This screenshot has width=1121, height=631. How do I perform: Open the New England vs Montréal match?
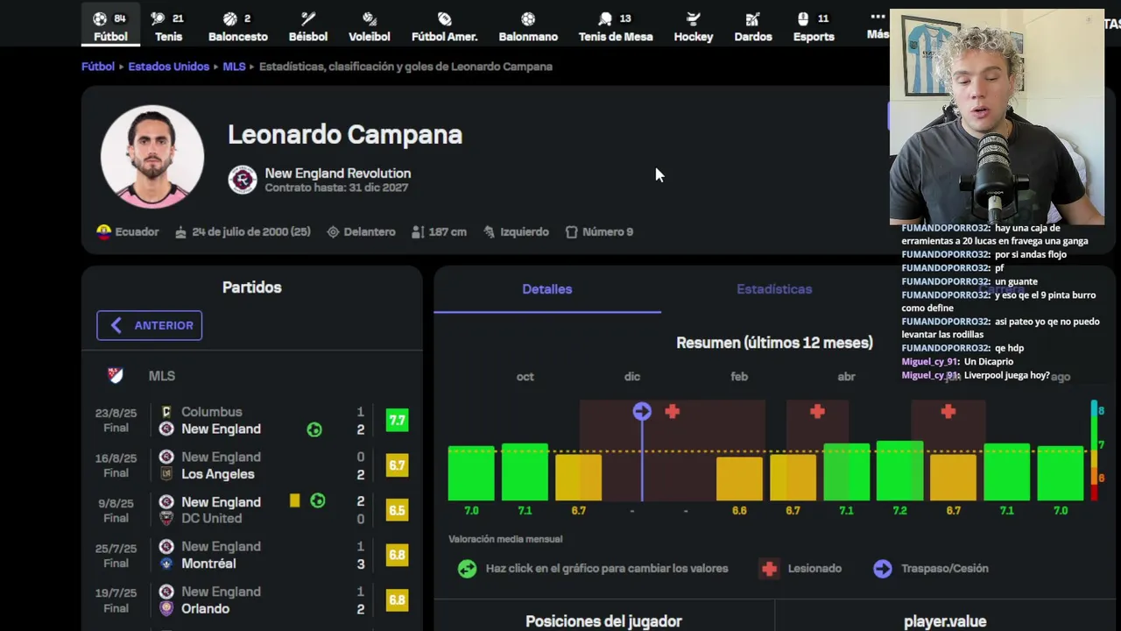tap(252, 555)
